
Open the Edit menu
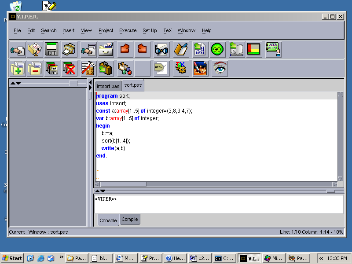[31, 30]
